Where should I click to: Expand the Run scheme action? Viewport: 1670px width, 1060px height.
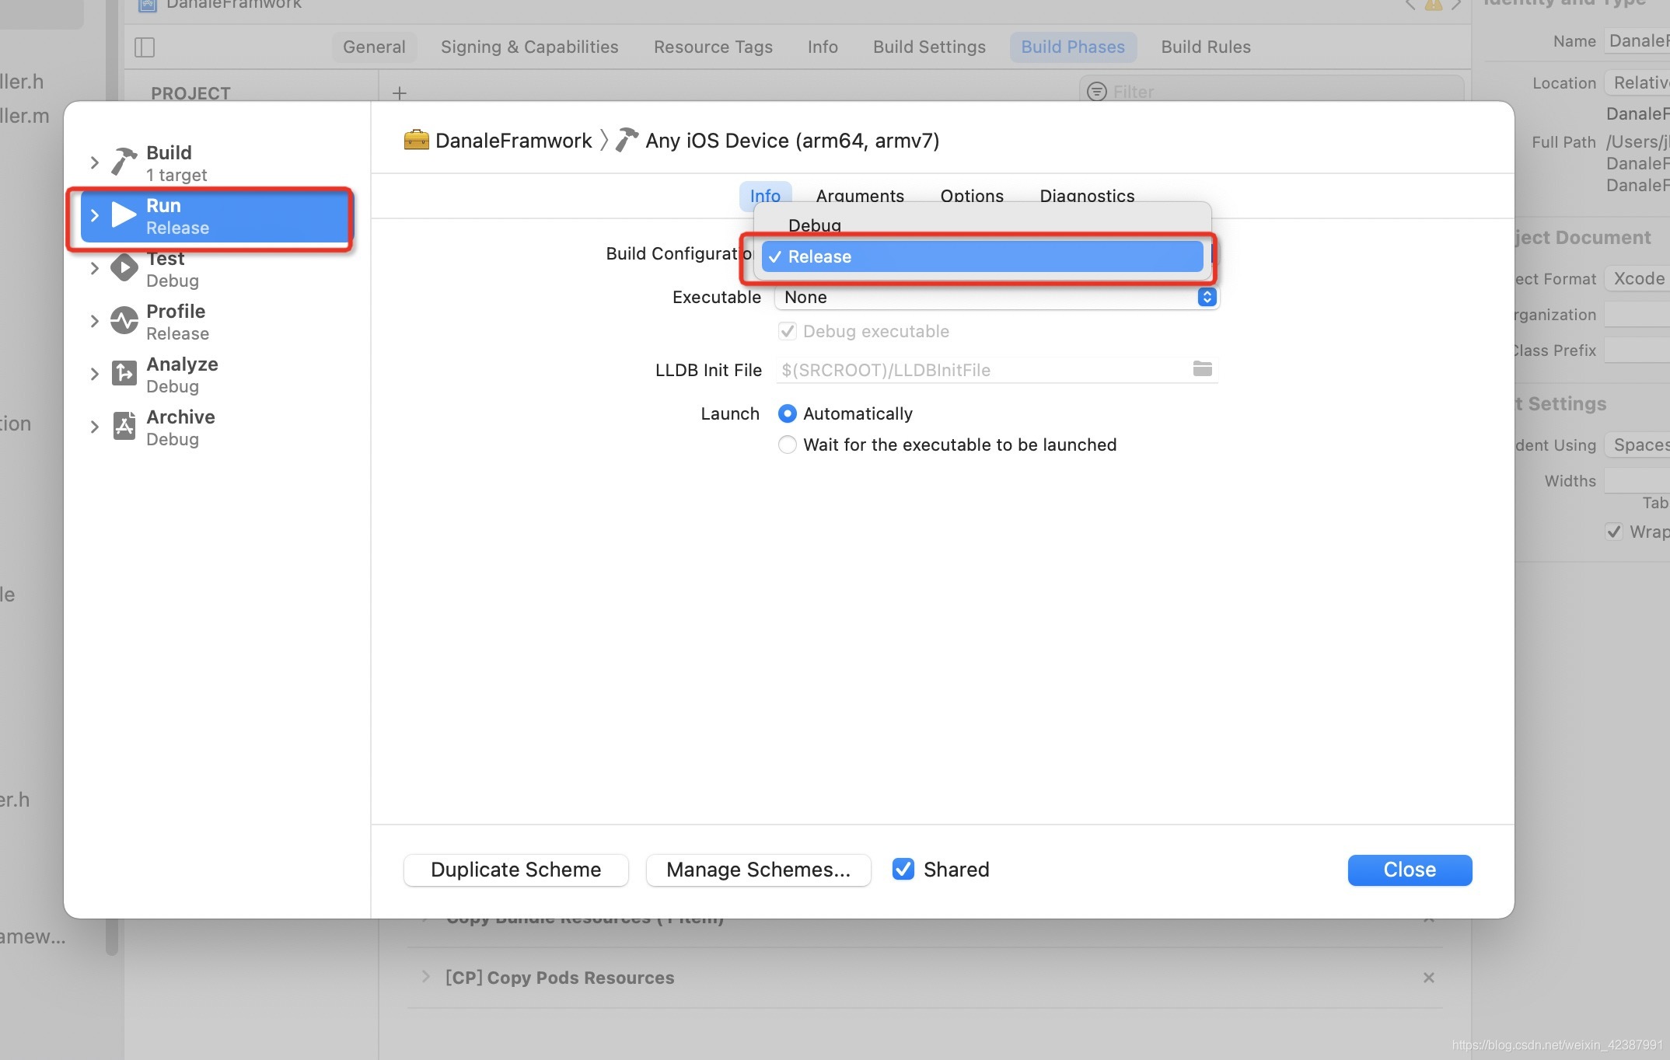tap(94, 215)
